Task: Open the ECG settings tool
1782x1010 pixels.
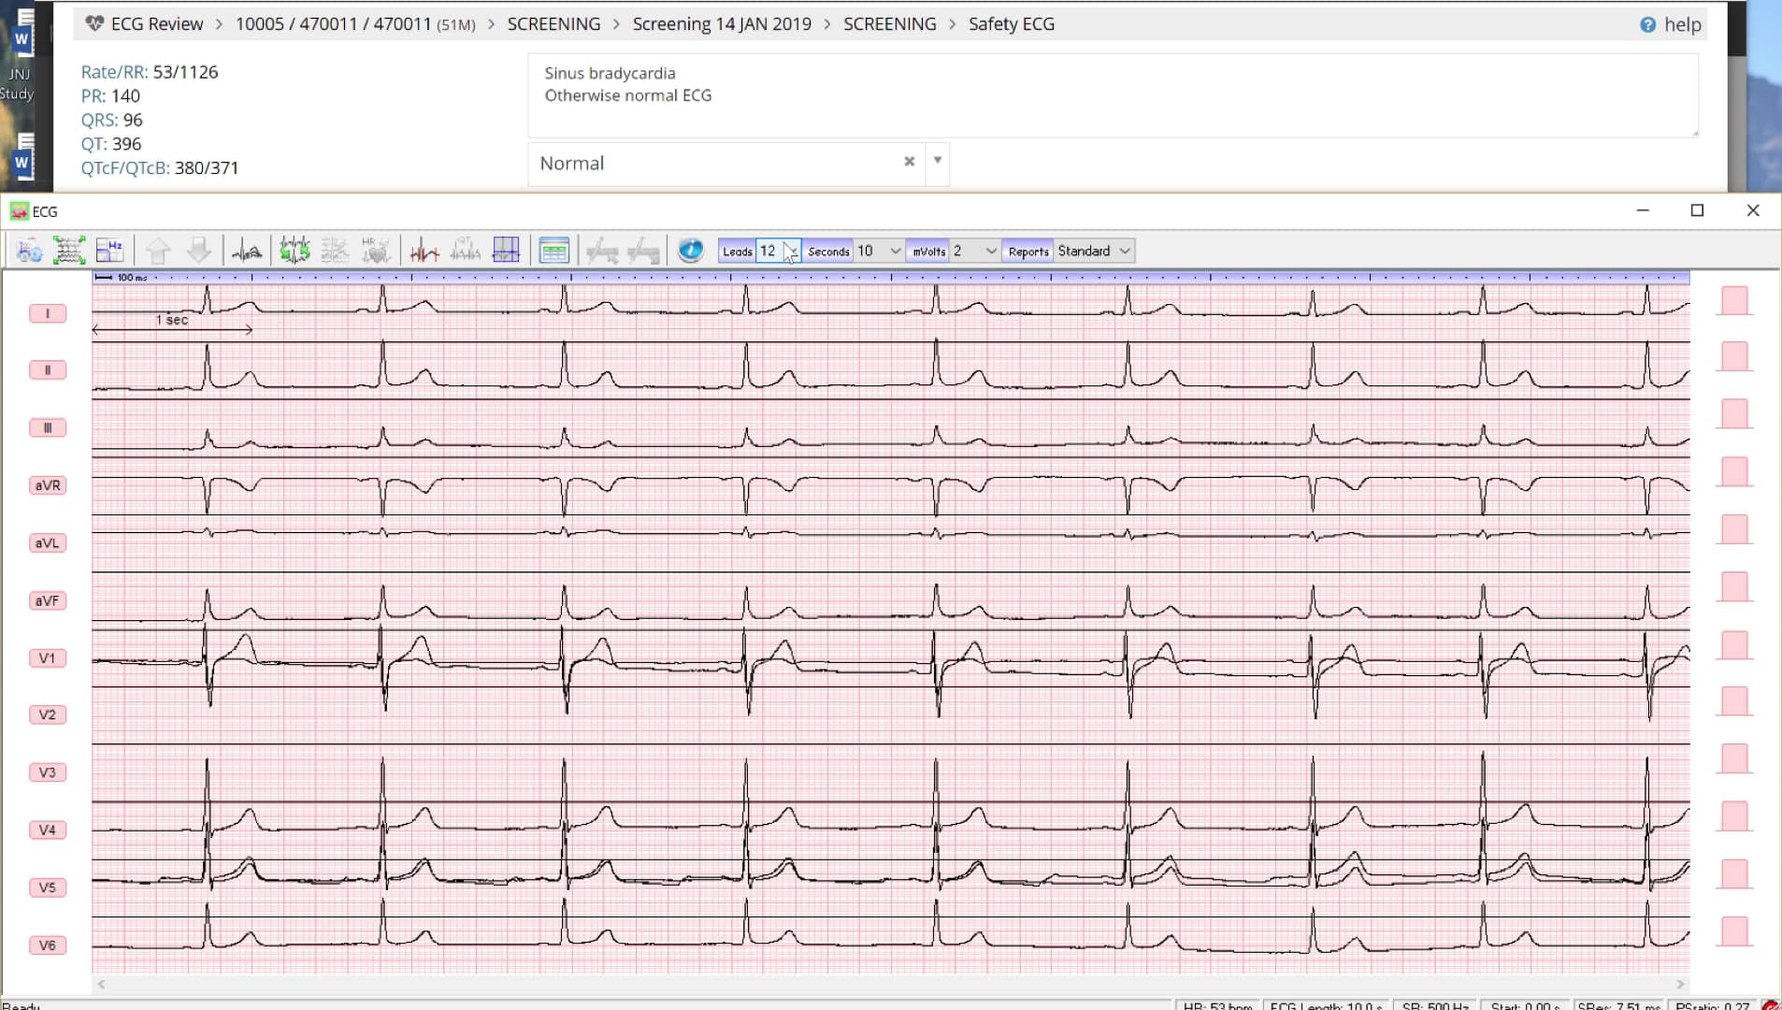Action: (28, 250)
